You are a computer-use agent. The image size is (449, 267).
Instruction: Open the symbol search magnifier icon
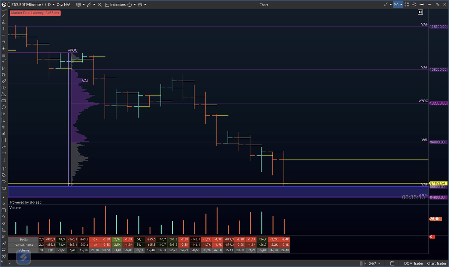[45, 5]
